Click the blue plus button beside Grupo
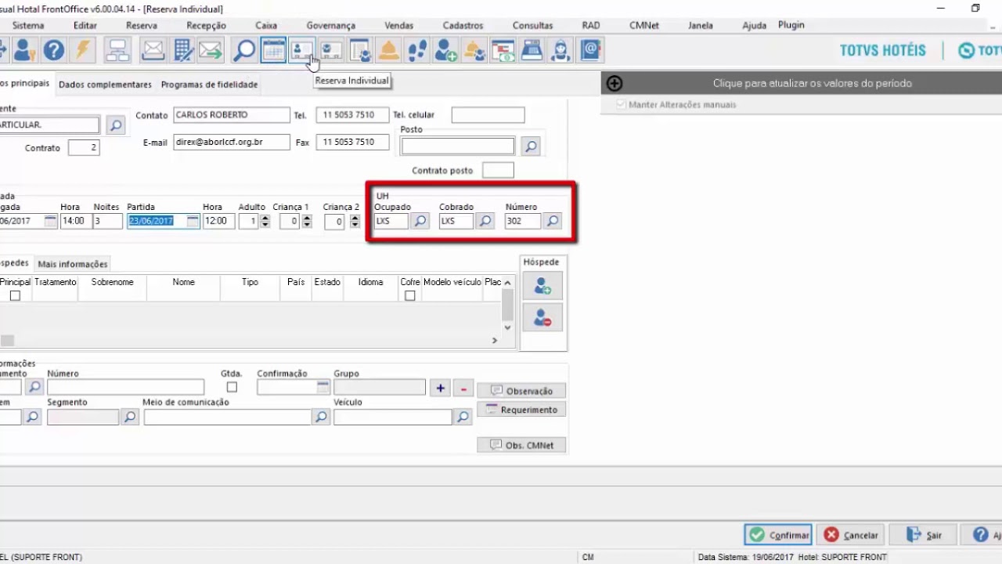1002x564 pixels. [440, 389]
